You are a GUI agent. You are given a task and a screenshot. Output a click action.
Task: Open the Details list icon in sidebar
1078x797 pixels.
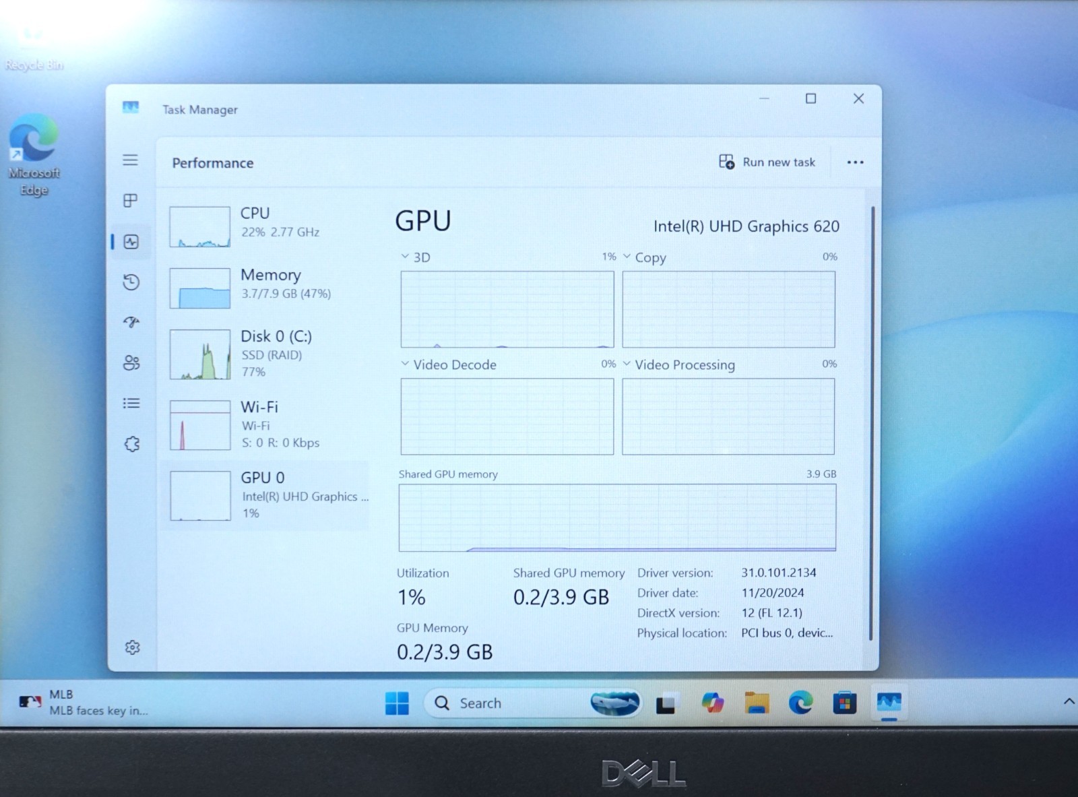131,404
